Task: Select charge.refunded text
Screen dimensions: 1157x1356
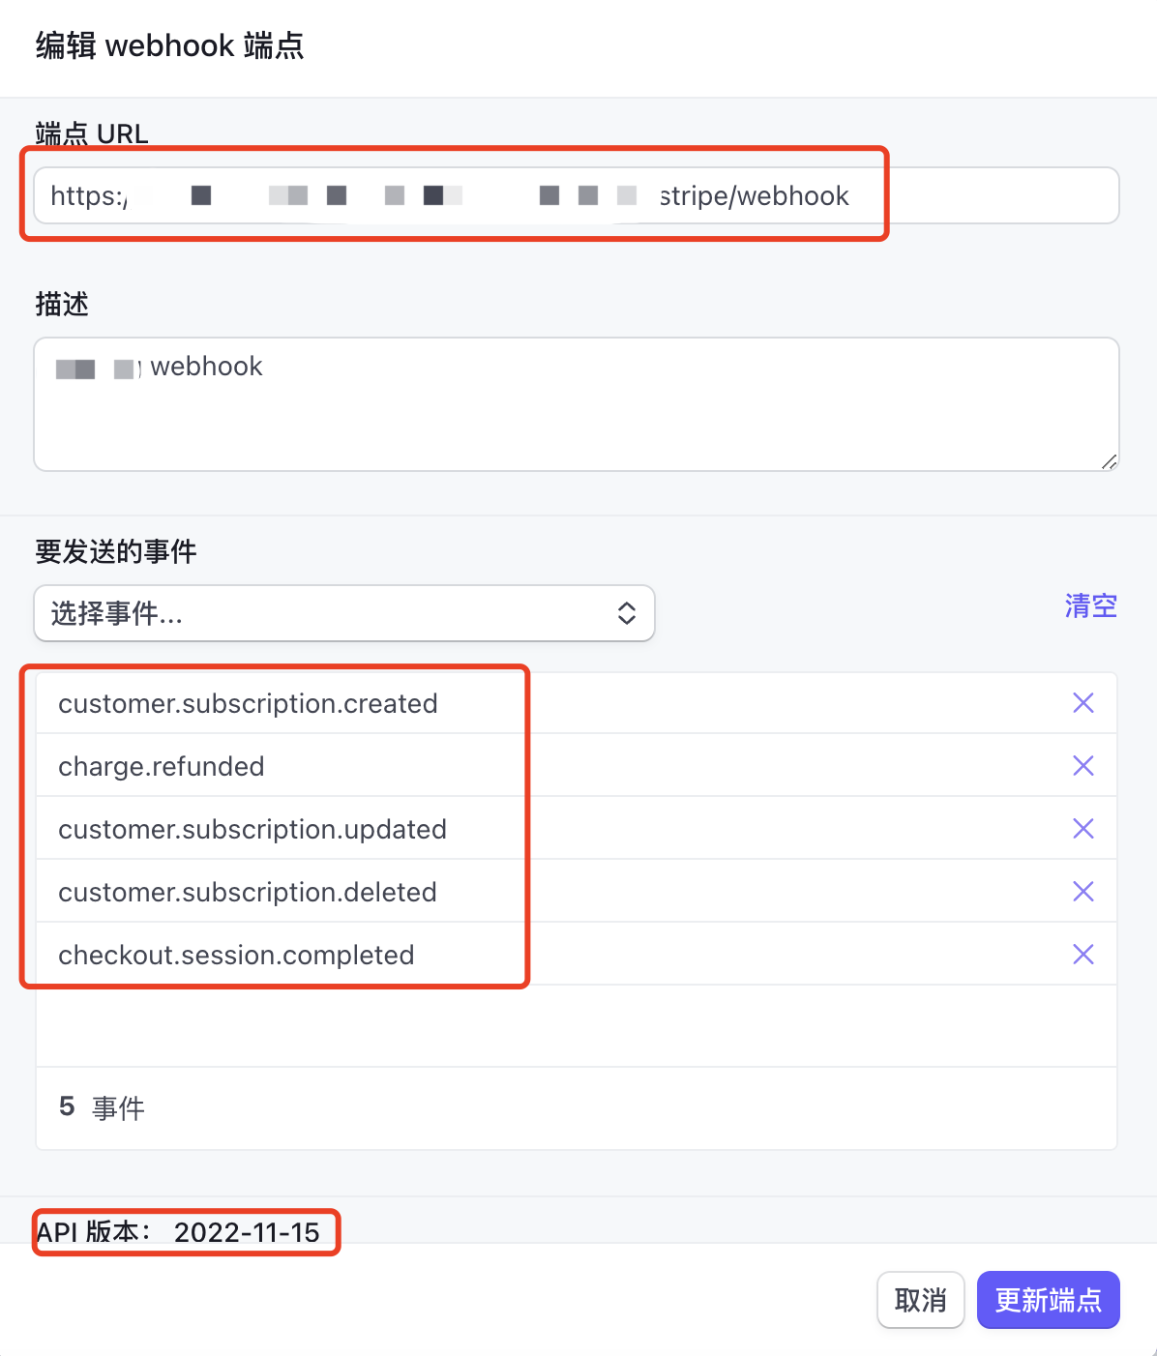Action: coord(162,766)
